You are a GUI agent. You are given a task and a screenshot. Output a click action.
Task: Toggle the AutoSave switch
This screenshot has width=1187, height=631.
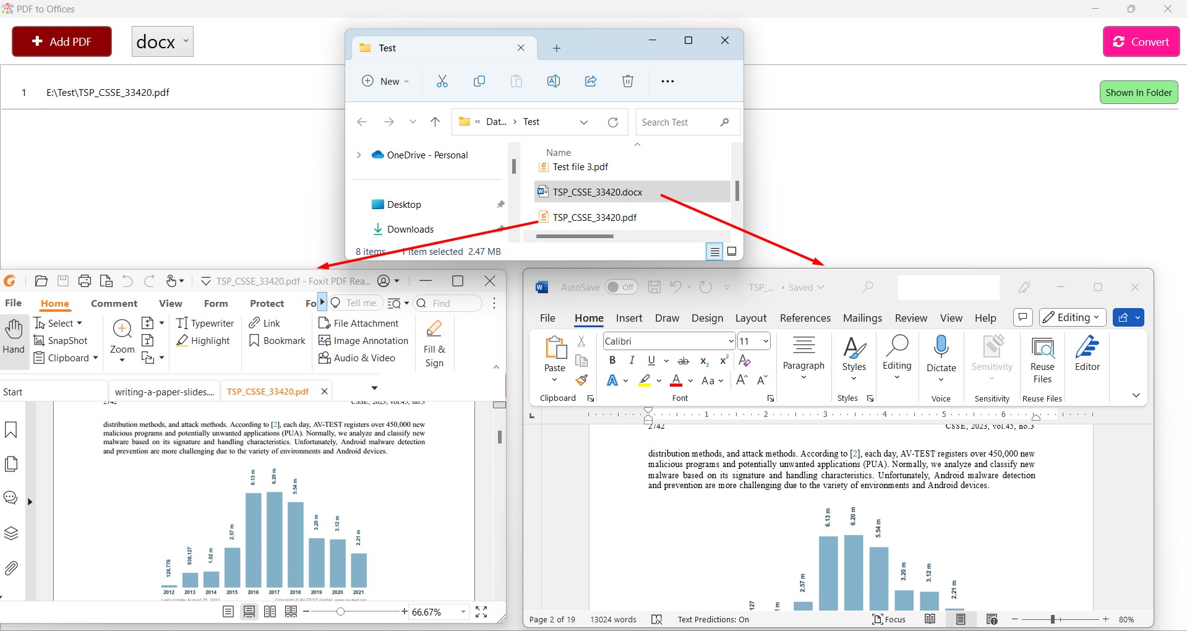coord(620,287)
